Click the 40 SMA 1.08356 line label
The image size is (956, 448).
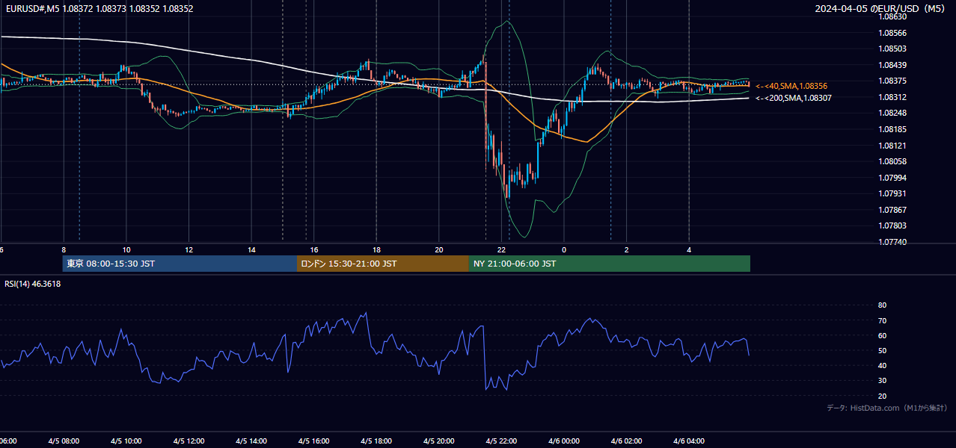(791, 87)
